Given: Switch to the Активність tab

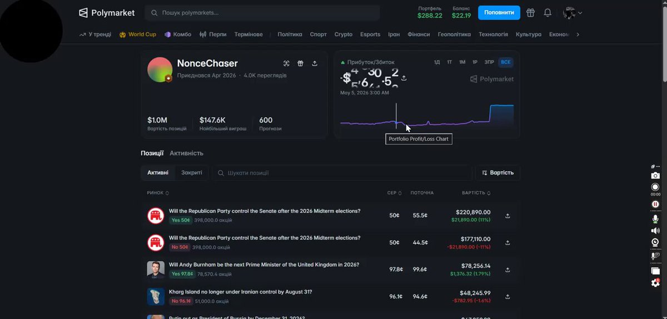Looking at the screenshot, I should point(186,153).
